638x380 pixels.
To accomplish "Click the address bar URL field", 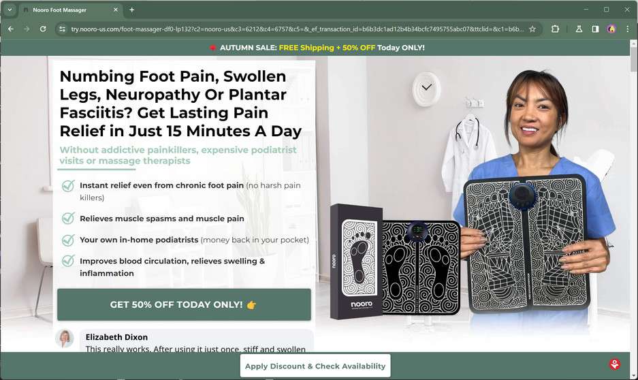I will [x=297, y=29].
